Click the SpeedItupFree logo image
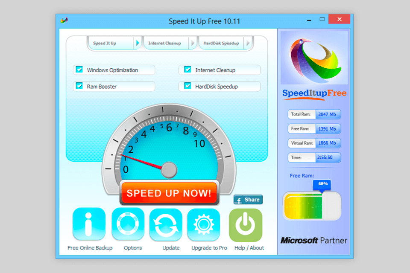Screen dimensions: 410x273 (x=314, y=58)
